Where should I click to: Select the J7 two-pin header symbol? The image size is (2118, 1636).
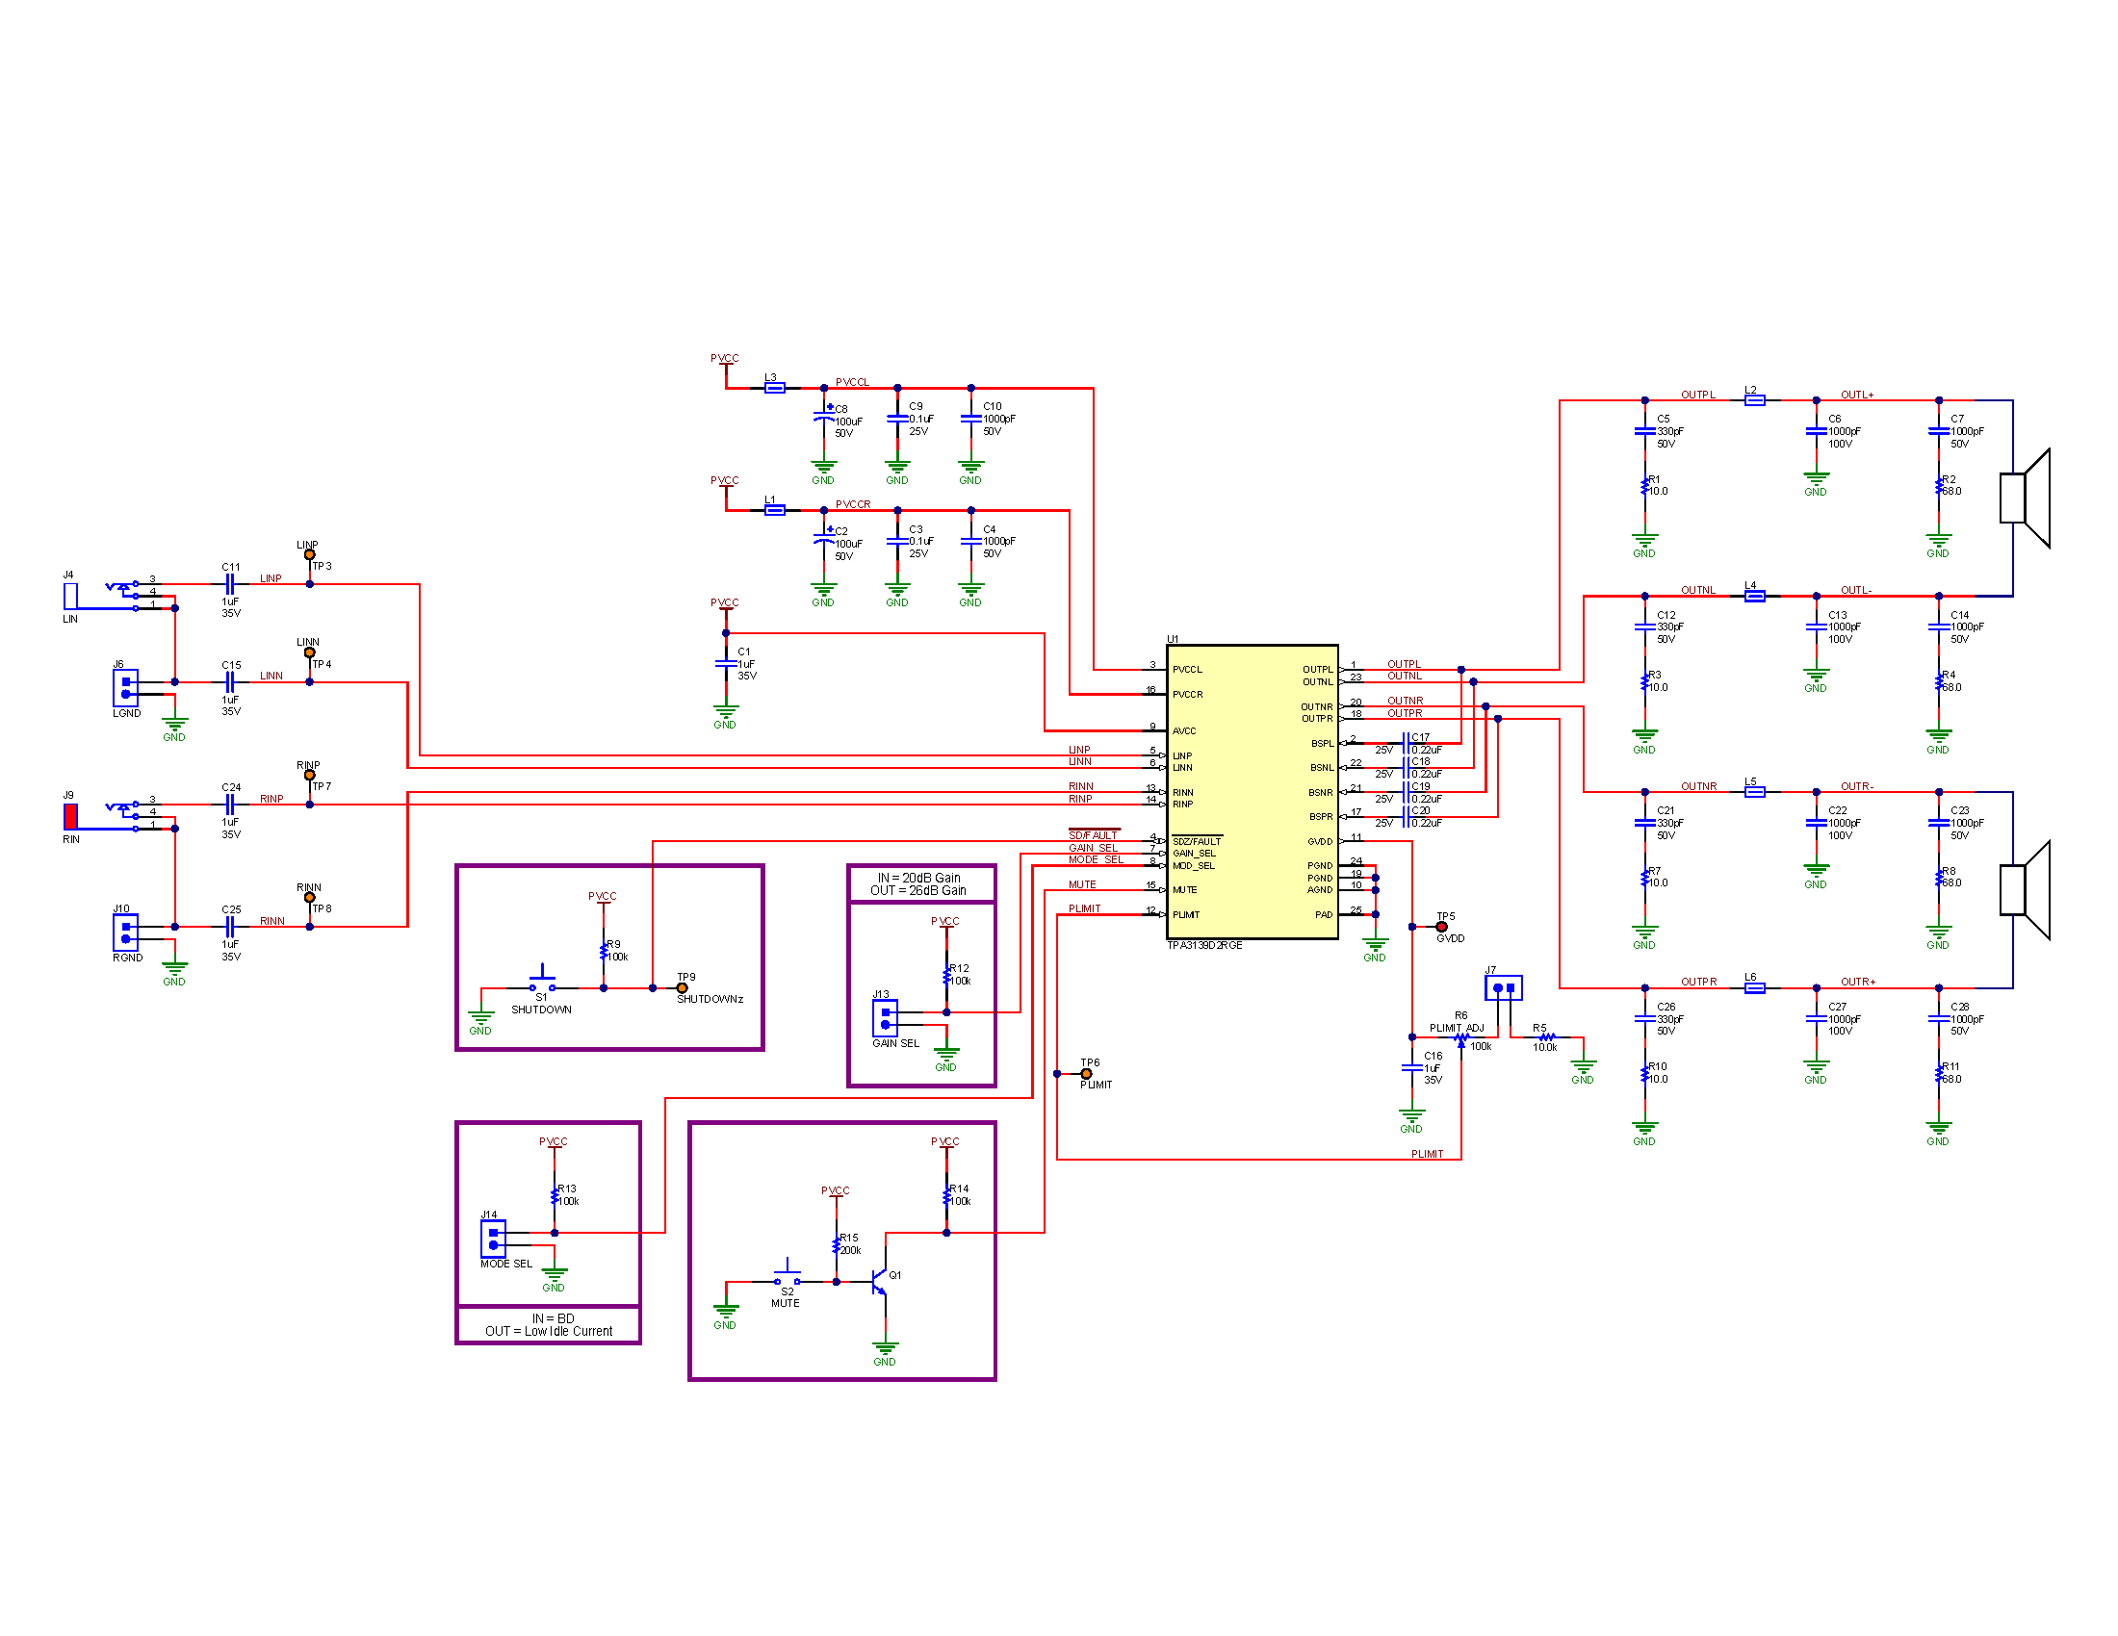1502,988
